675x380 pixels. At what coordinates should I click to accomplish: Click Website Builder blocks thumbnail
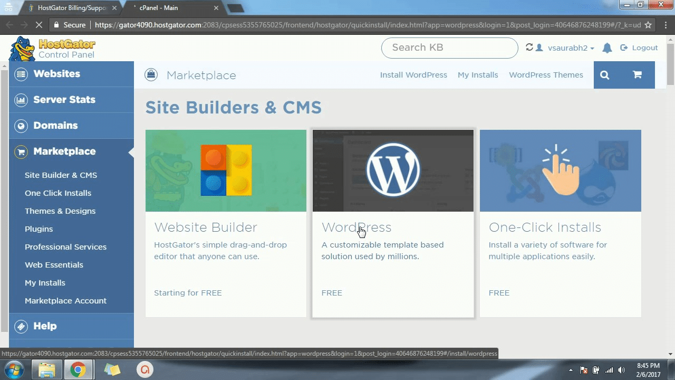(x=226, y=170)
